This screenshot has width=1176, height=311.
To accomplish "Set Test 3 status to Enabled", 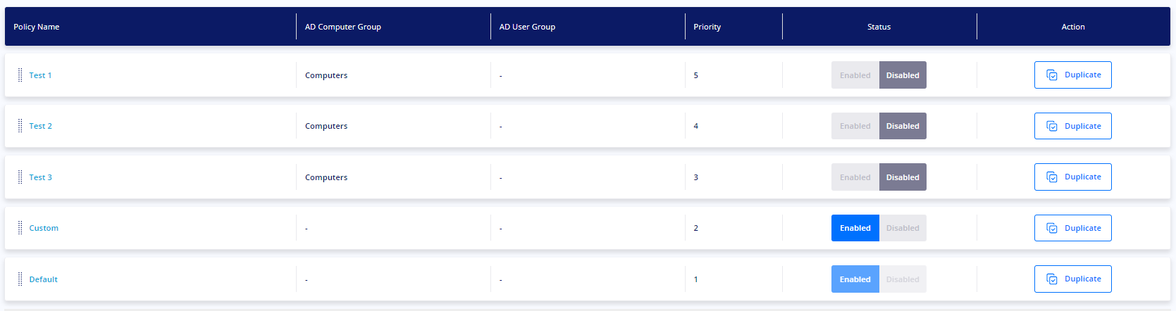I will coord(855,177).
